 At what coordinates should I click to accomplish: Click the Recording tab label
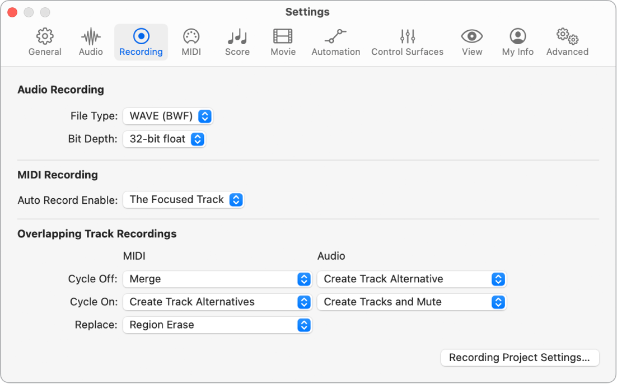(x=141, y=52)
